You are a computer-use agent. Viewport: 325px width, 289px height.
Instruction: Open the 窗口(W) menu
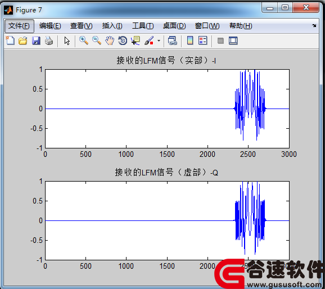[207, 26]
